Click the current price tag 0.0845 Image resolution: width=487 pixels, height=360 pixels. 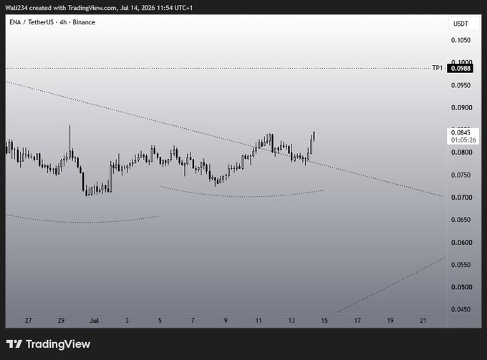(x=461, y=132)
